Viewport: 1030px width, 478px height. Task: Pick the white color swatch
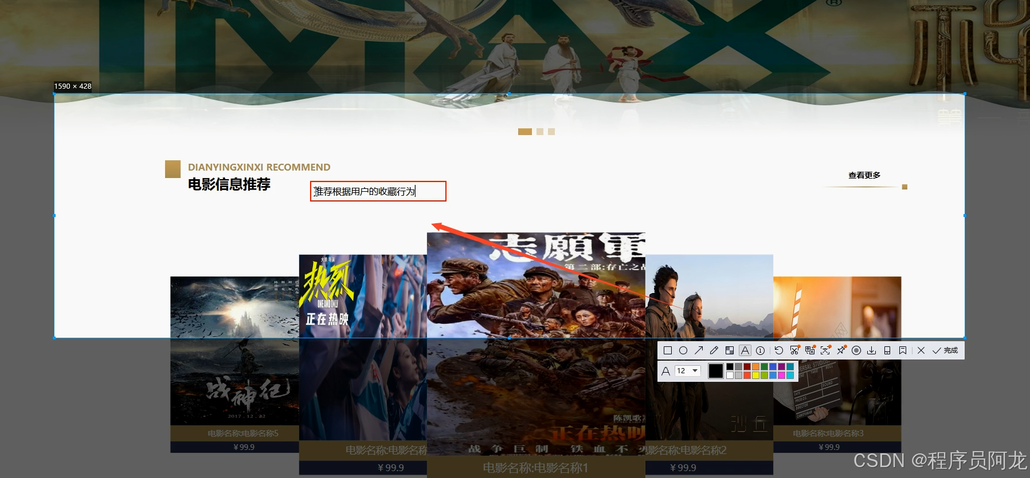click(x=730, y=376)
